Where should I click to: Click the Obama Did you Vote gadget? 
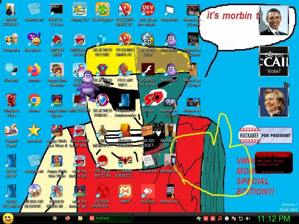tap(274, 20)
